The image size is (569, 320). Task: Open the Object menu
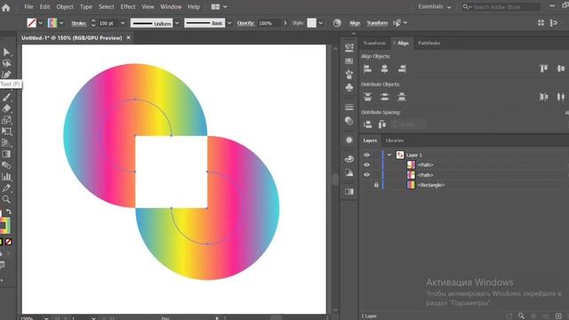[x=65, y=7]
